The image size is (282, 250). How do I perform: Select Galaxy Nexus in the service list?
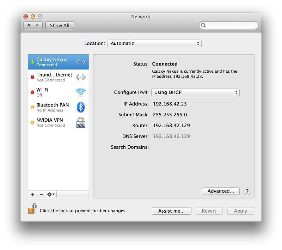59,62
